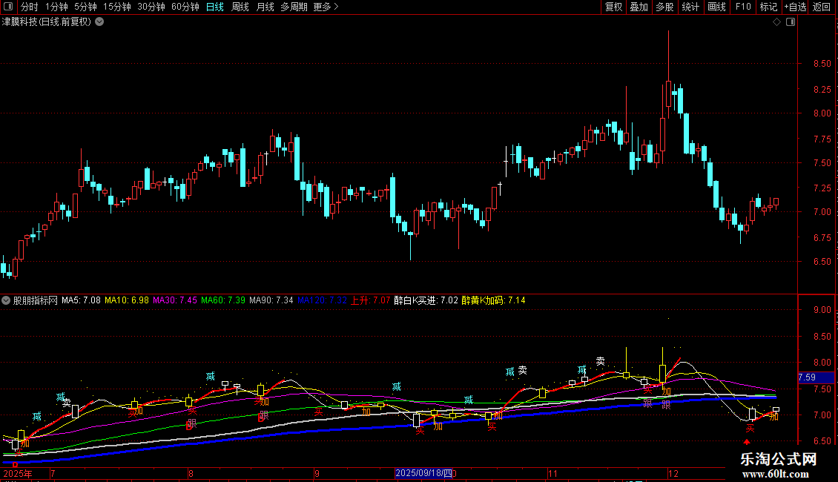Click the 7.59 price tag on right axis
The image size is (838, 482).
[x=815, y=377]
